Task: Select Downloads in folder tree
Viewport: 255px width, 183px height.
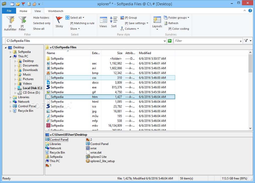Action: pos(30,70)
